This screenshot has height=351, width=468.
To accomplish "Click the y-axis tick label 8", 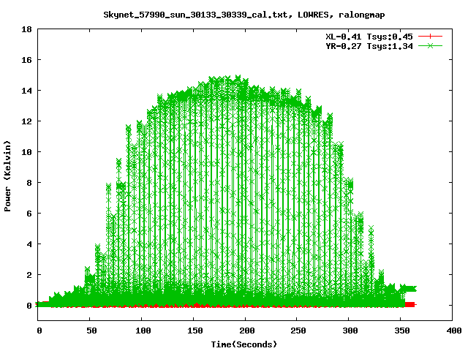I will (x=29, y=183).
